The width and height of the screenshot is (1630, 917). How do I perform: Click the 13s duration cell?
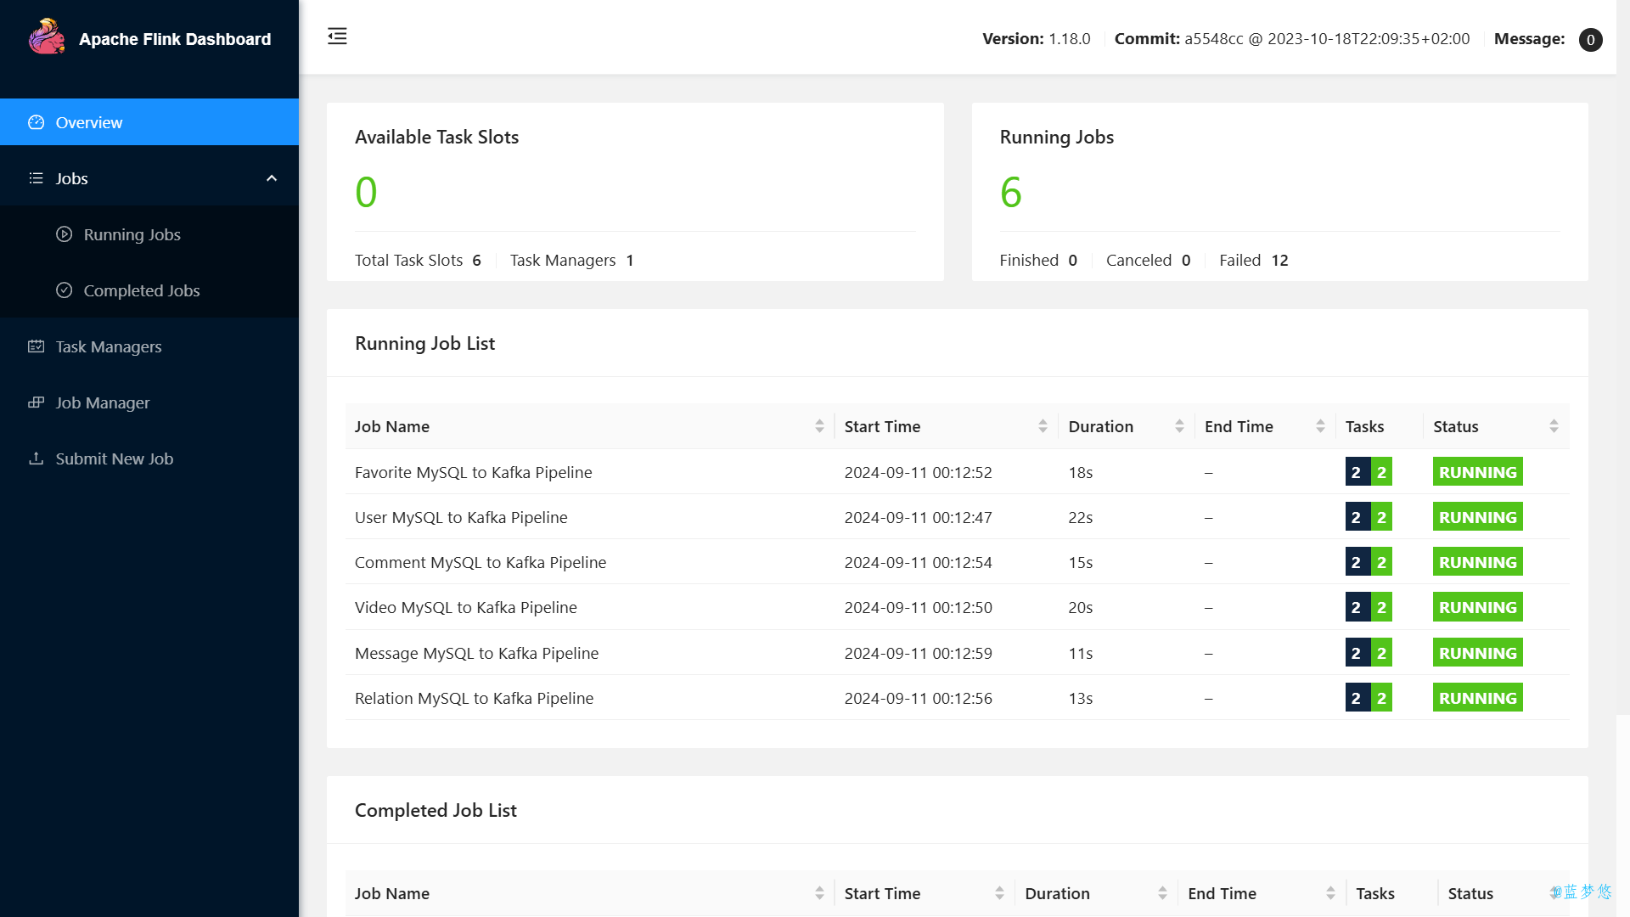tap(1080, 698)
